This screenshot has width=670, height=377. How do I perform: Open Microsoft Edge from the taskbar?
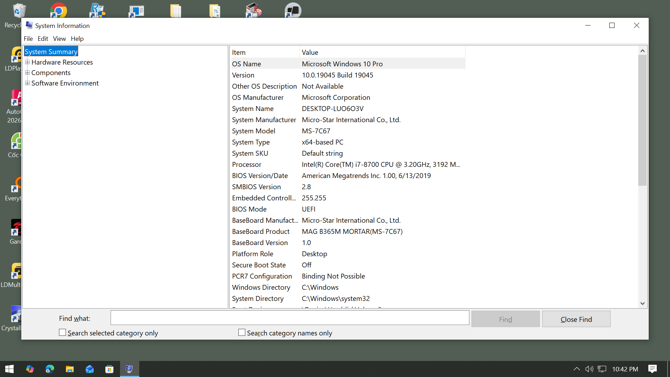[x=50, y=369]
